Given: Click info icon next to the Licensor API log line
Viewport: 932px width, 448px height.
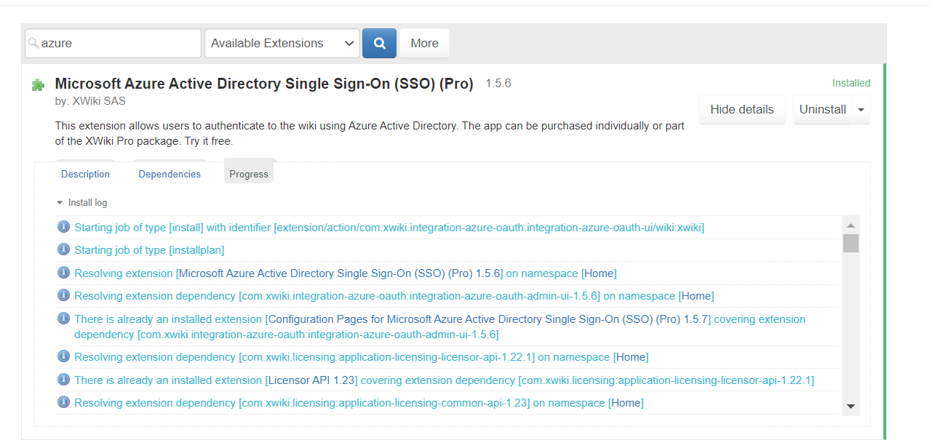Looking at the screenshot, I should [63, 380].
